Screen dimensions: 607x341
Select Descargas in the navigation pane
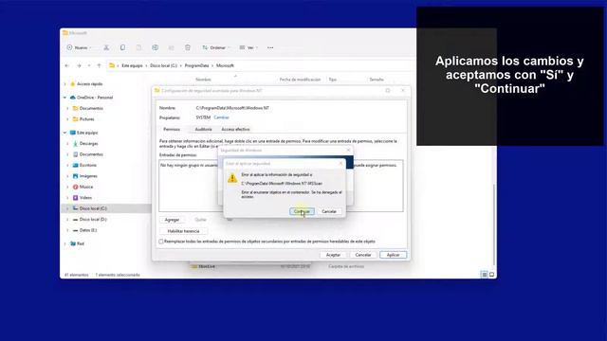point(88,143)
